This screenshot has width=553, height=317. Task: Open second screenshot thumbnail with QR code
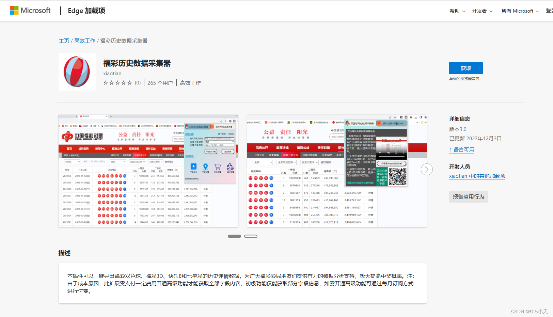[x=337, y=171]
